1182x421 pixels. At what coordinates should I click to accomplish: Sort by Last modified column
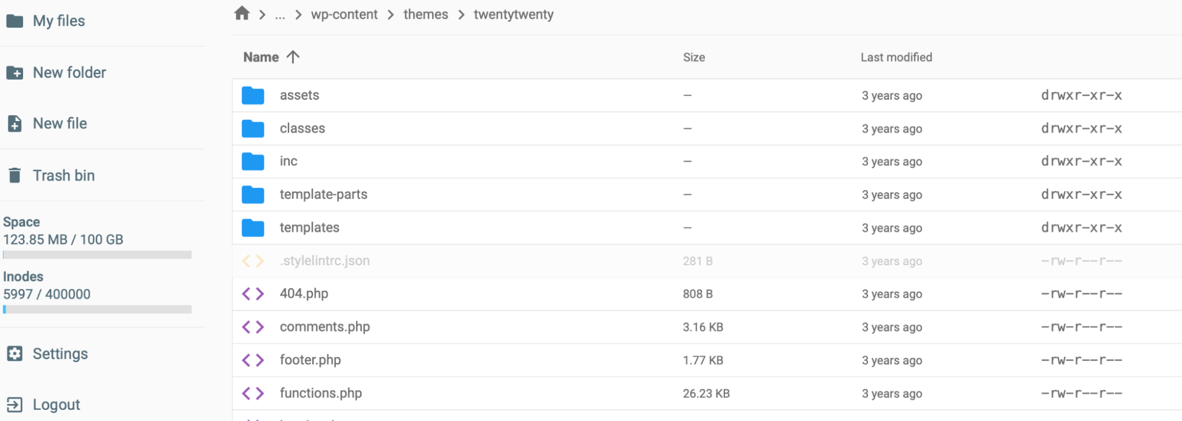(x=896, y=57)
